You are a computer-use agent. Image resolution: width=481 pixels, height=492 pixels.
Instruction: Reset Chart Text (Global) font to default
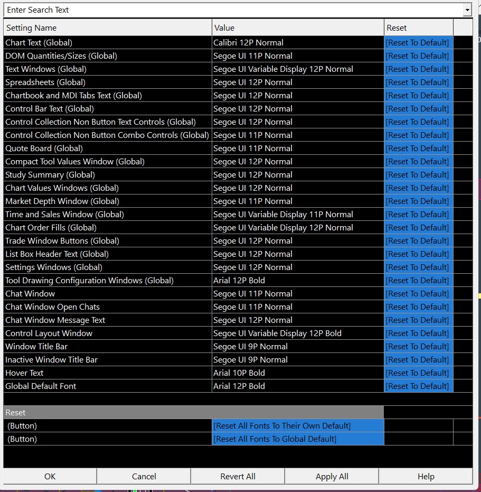pyautogui.click(x=418, y=43)
